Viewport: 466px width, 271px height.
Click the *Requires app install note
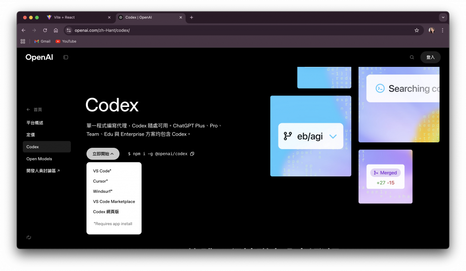click(113, 224)
